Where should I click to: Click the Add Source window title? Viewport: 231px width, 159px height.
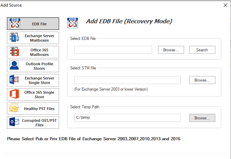11,5
